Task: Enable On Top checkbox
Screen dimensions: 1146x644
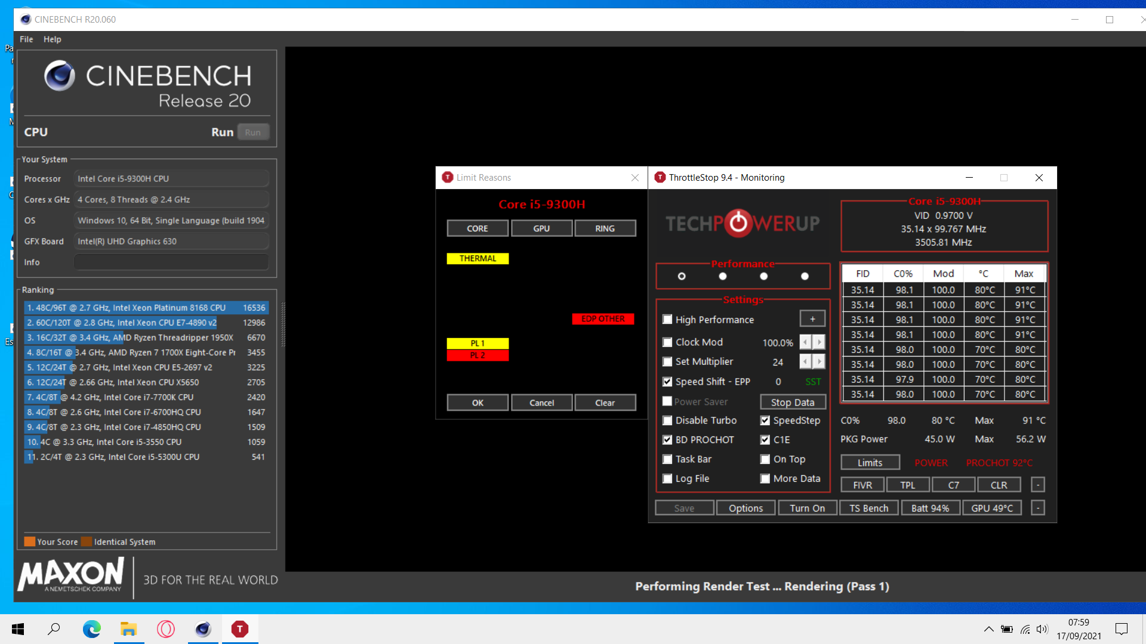Action: click(x=765, y=459)
